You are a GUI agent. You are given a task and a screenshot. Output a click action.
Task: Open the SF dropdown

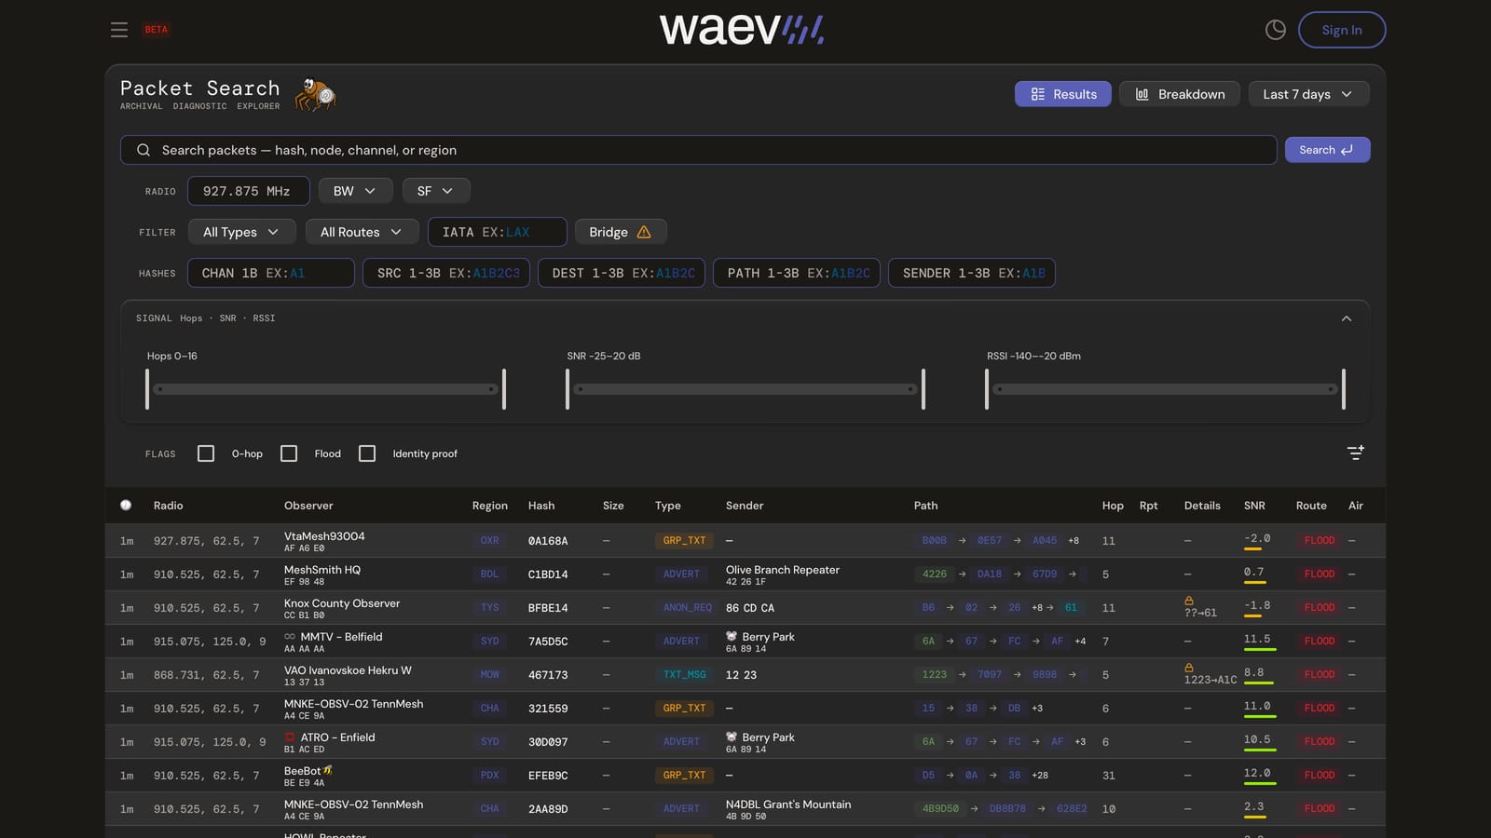pyautogui.click(x=435, y=191)
